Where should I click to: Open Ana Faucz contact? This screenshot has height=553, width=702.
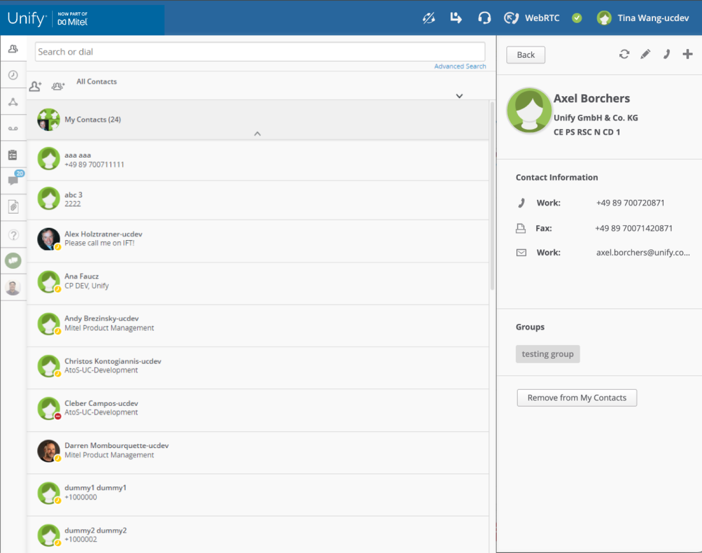tap(258, 284)
